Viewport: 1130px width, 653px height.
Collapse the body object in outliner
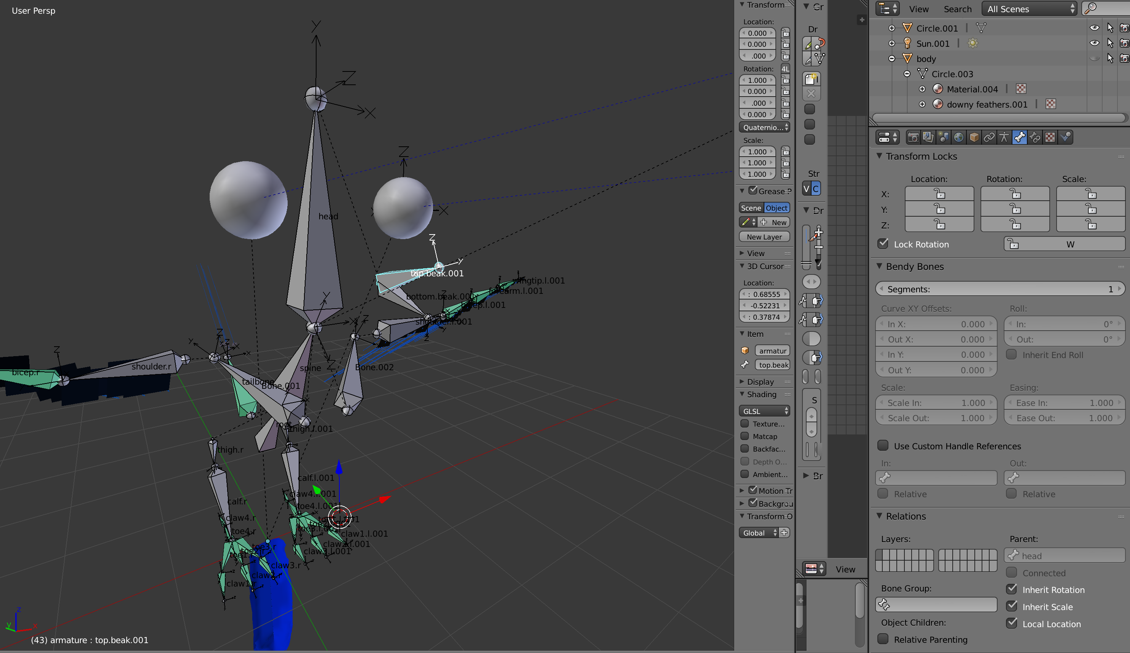(x=891, y=59)
